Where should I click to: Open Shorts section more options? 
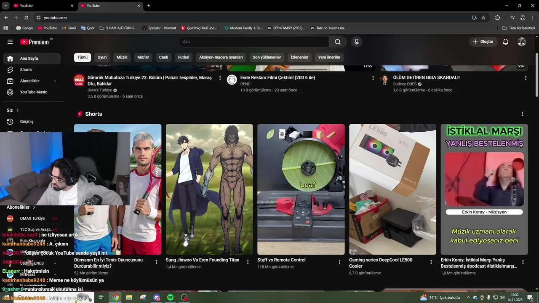[523, 114]
